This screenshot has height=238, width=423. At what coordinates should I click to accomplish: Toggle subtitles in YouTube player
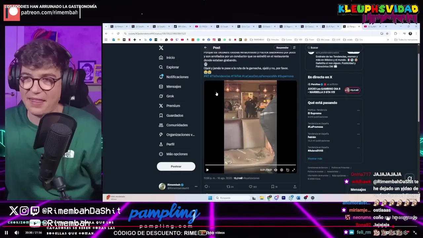(396, 233)
